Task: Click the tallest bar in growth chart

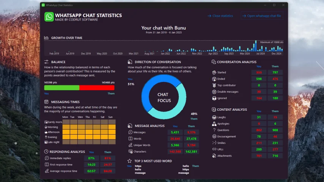Action: 256,46
